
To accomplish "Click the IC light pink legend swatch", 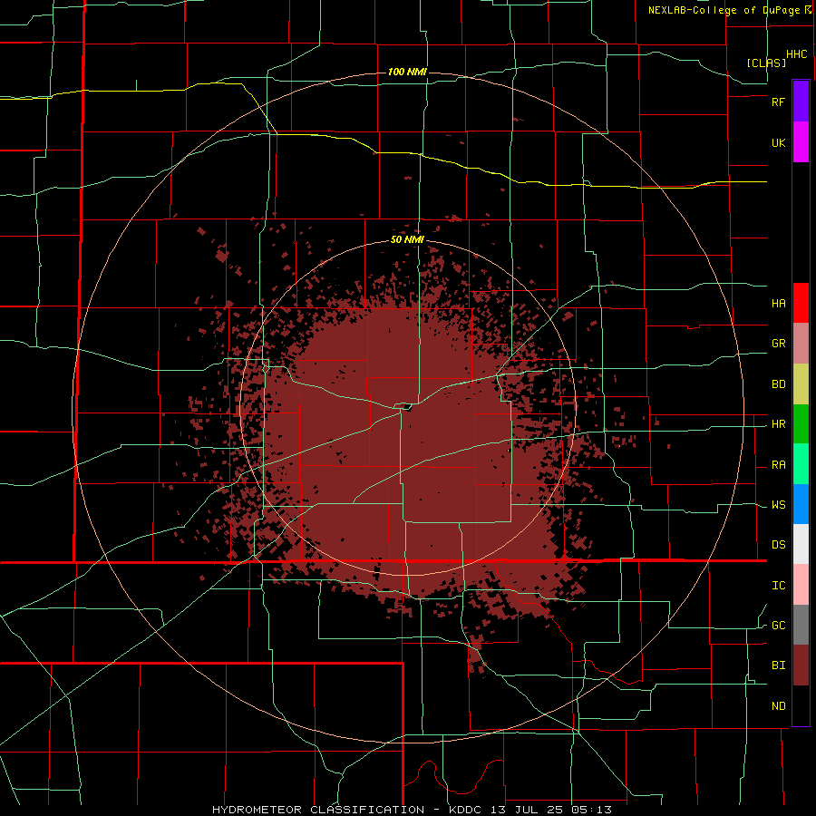I will tap(801, 585).
